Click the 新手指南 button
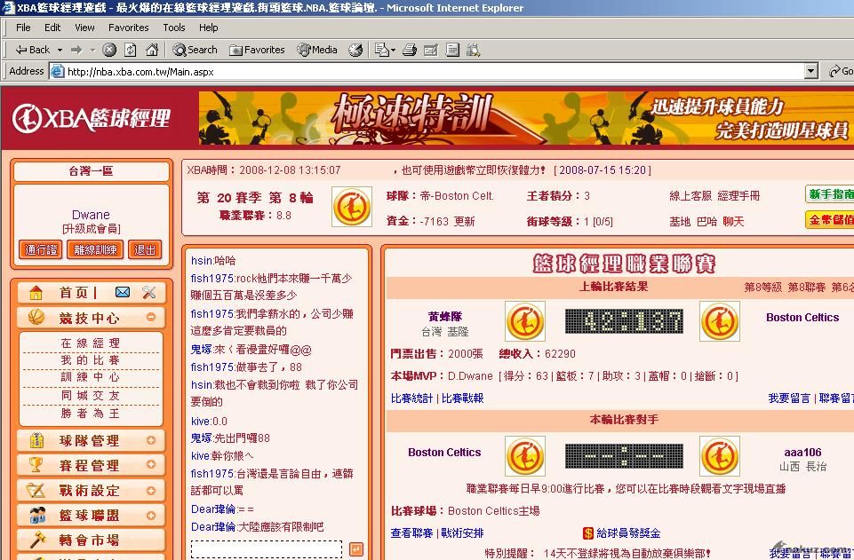The height and width of the screenshot is (560, 854). point(829,194)
